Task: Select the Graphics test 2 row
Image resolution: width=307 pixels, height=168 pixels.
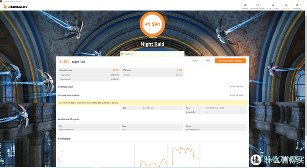Action: point(89,79)
